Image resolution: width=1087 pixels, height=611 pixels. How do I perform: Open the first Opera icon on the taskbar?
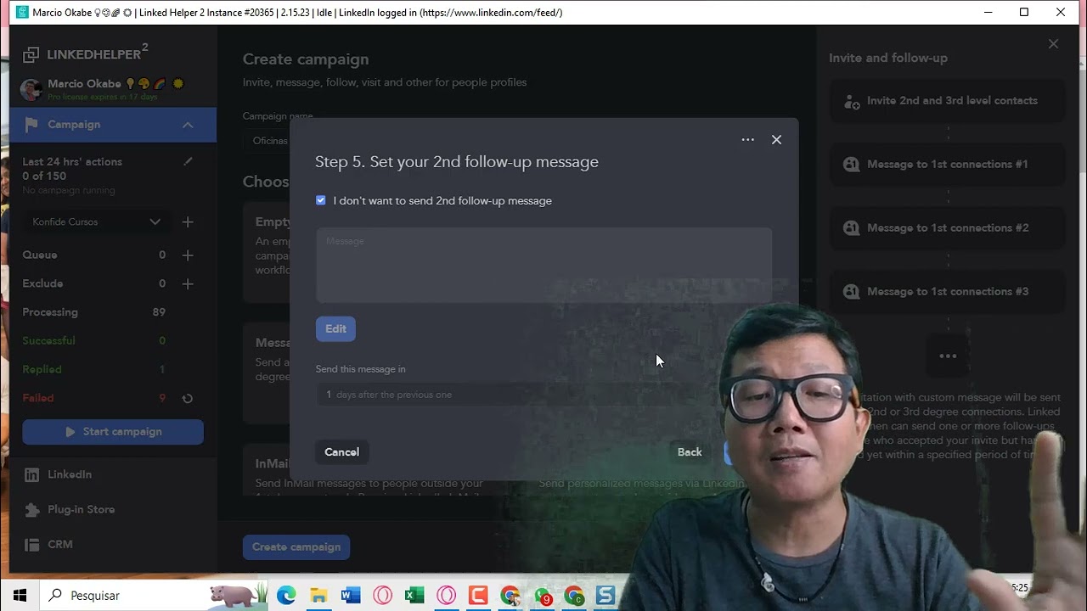(382, 596)
